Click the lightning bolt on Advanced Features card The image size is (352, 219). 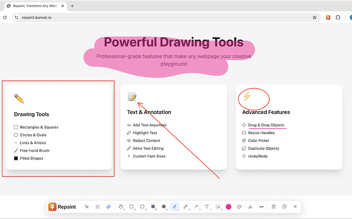coord(247,96)
